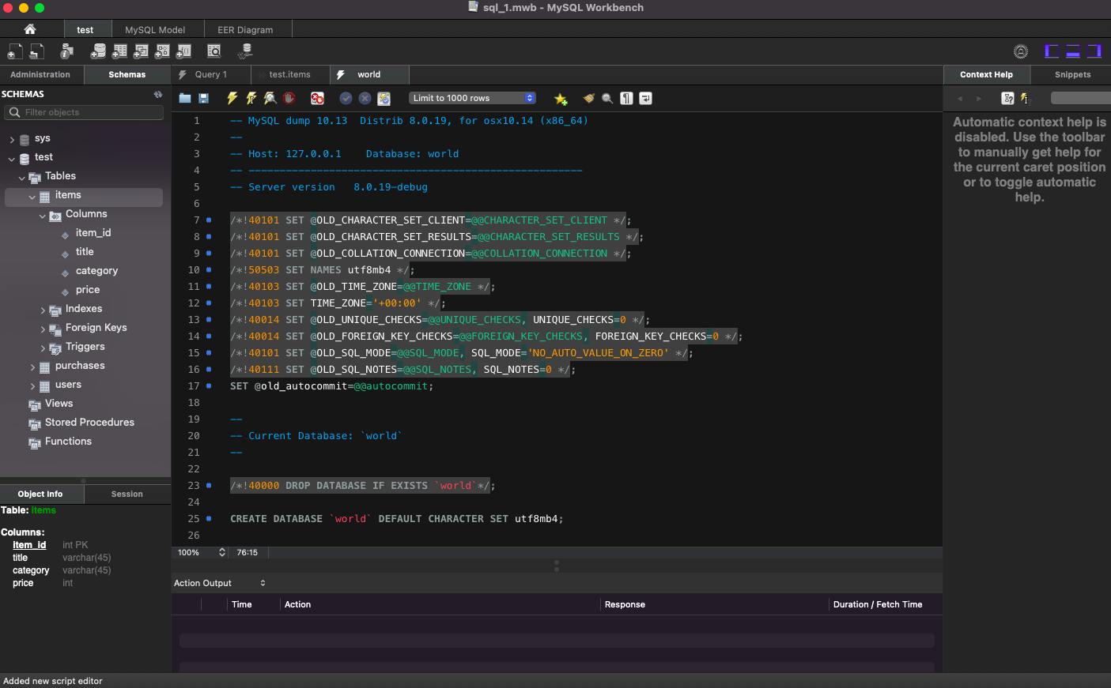The image size is (1111, 688).
Task: Click the context help topic field
Action: (x=1081, y=98)
